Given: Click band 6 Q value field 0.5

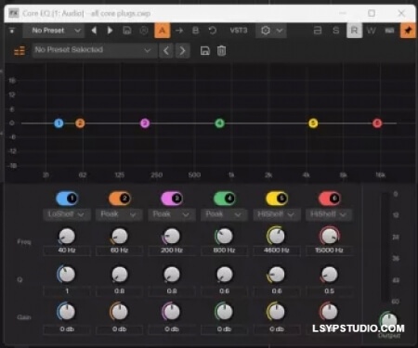Looking at the screenshot, I should click(x=330, y=291).
